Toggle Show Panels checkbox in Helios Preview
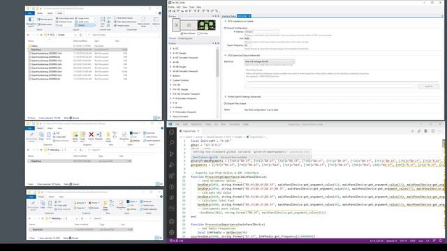The image size is (447, 251). 182,33
